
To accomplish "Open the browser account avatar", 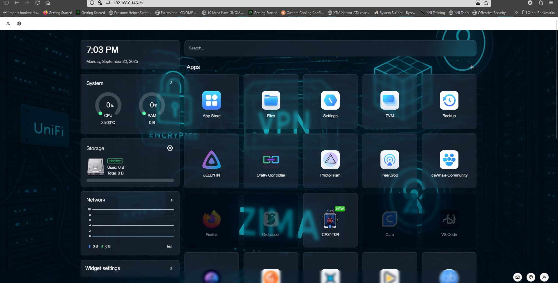I will 530,3.
